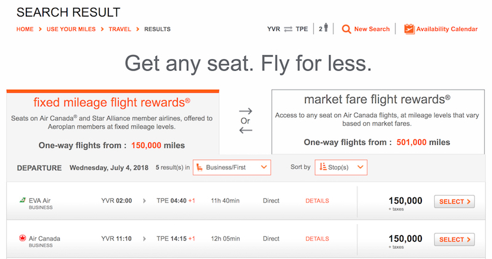Image resolution: width=492 pixels, height=259 pixels.
Task: Switch to fixed mileage flight rewards tab
Action: (113, 122)
